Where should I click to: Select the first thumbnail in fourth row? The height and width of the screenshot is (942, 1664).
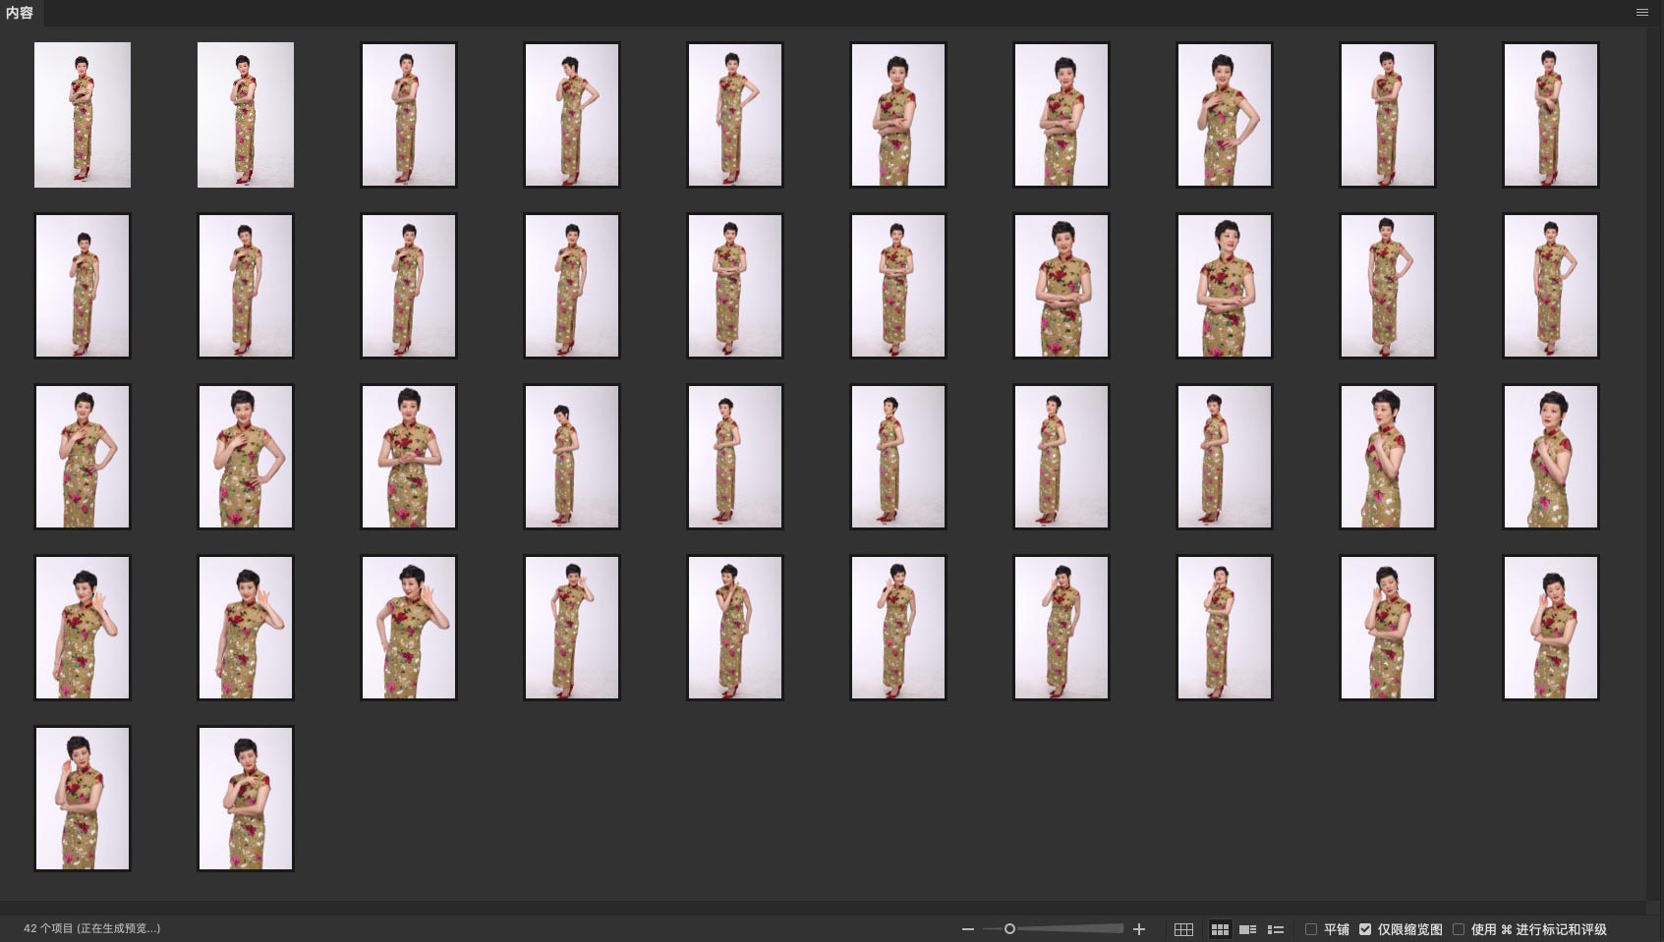click(x=83, y=628)
